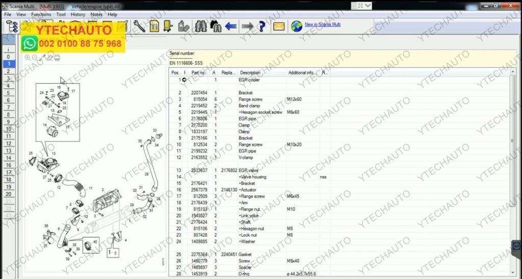Viewport: 522px width, 279px height.
Task: Click the blue back arrow icon
Action: (231, 27)
